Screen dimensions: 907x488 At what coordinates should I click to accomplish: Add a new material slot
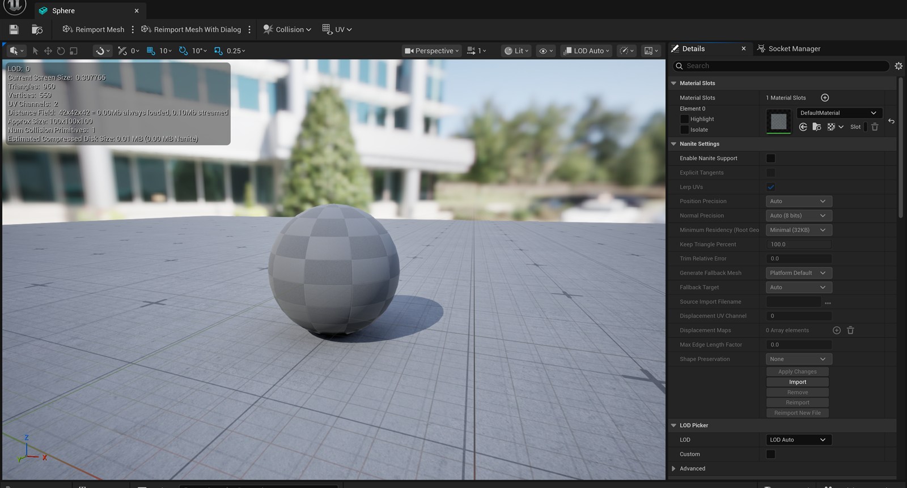click(x=825, y=98)
